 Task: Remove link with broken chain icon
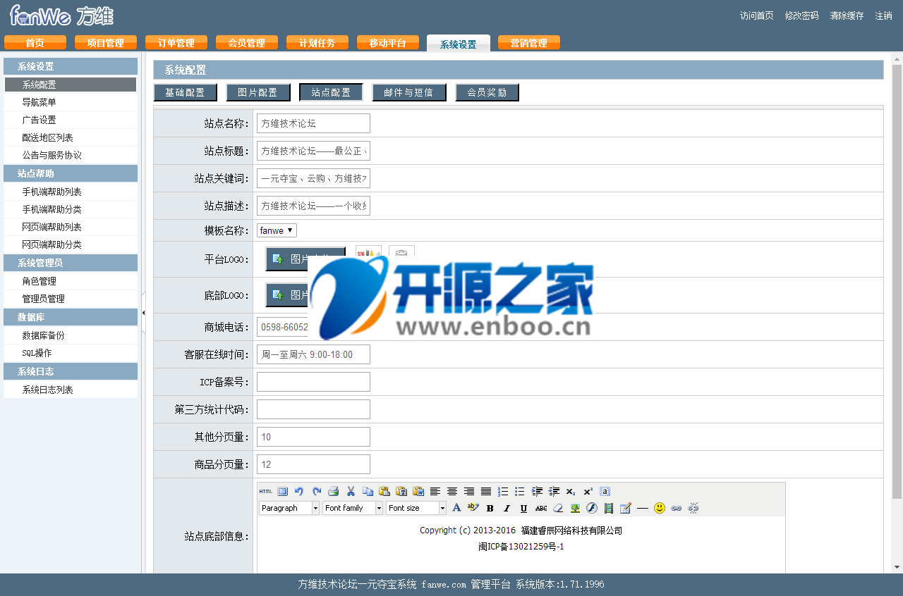[693, 508]
